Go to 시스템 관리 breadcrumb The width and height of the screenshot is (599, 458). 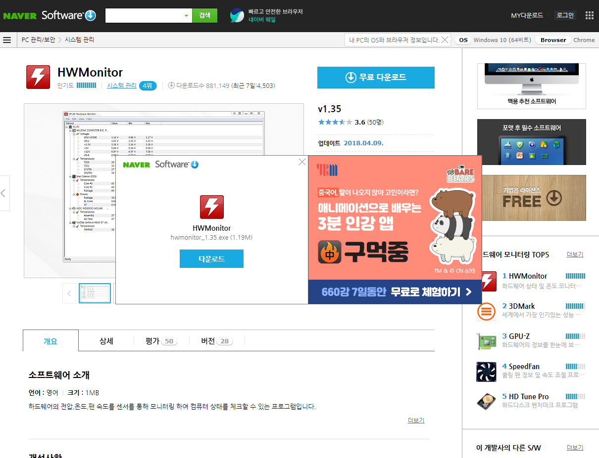[79, 40]
